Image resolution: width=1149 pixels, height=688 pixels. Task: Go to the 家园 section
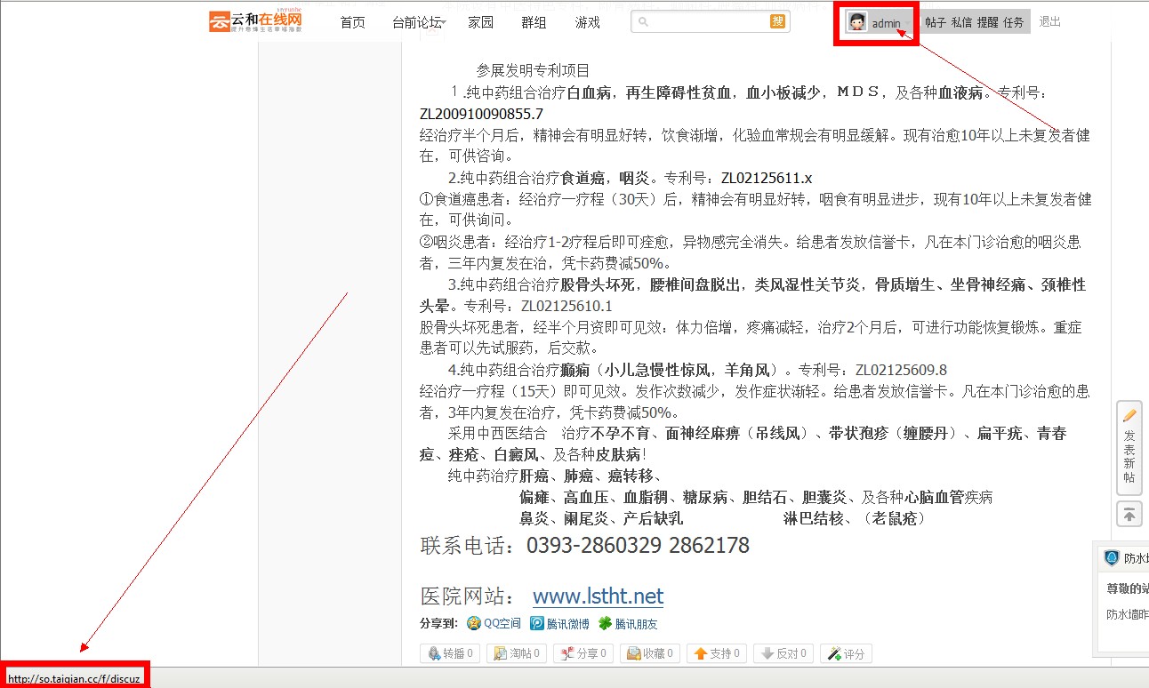point(481,23)
